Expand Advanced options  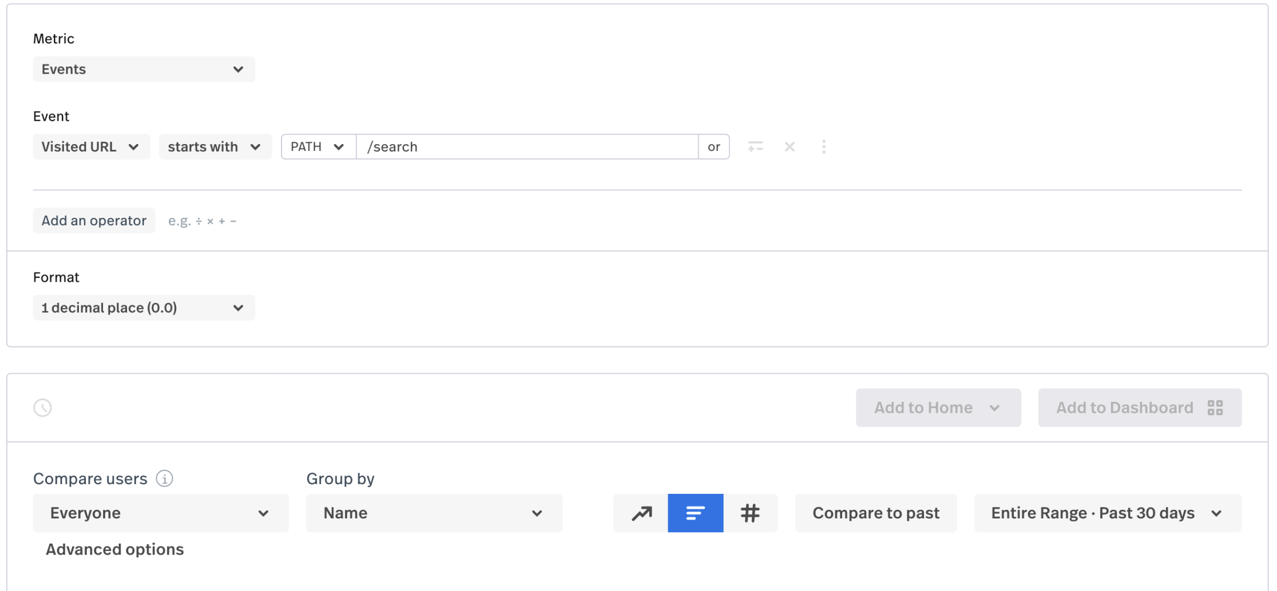114,549
